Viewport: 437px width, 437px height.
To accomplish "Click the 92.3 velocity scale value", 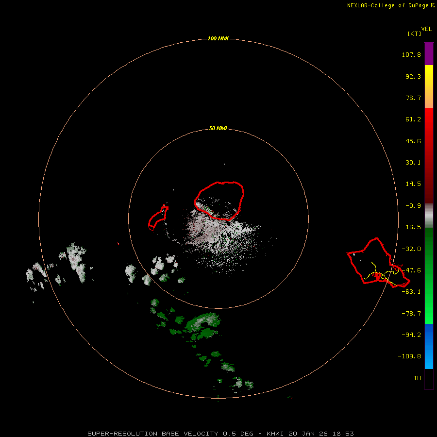I will click(x=413, y=76).
